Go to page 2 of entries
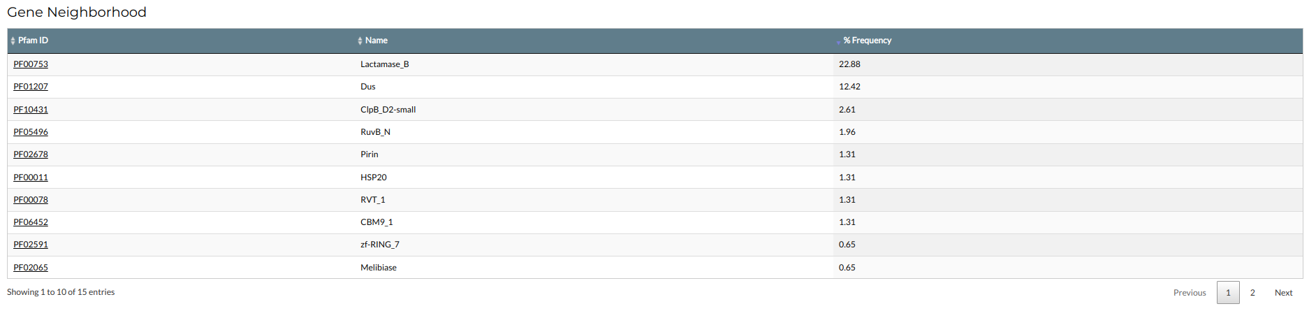 pos(1252,293)
